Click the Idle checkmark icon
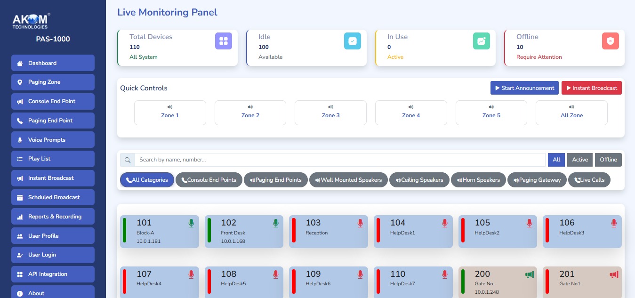635x298 pixels. tap(353, 41)
